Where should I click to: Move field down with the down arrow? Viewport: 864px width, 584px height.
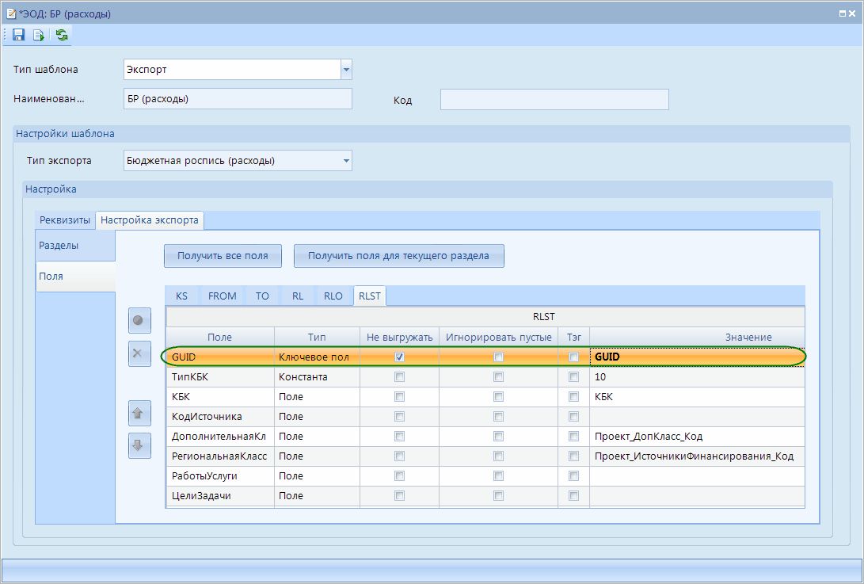click(x=139, y=445)
